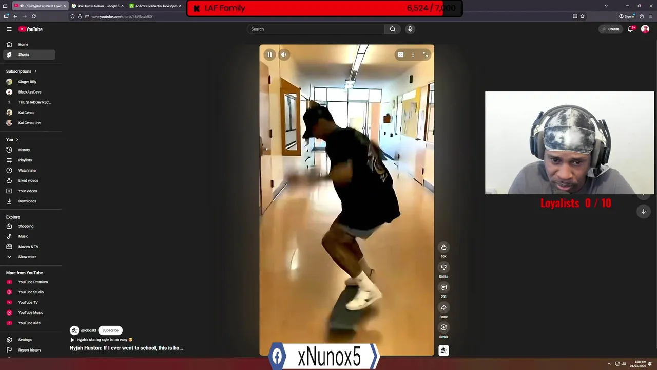The width and height of the screenshot is (657, 370).
Task: Open the list all tabs dropdown
Action: pyautogui.click(x=606, y=6)
